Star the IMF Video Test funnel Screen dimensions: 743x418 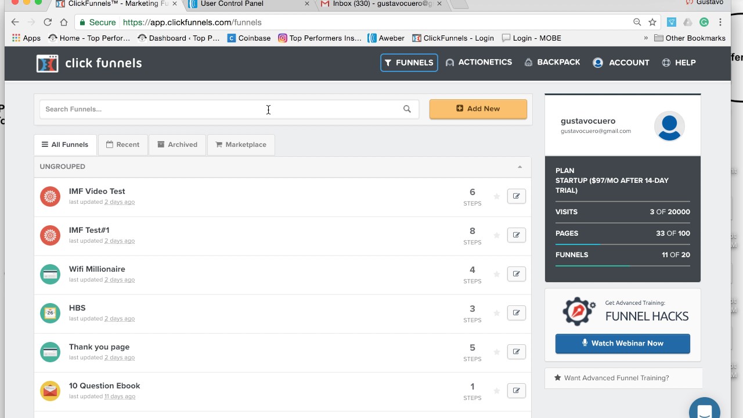[496, 196]
